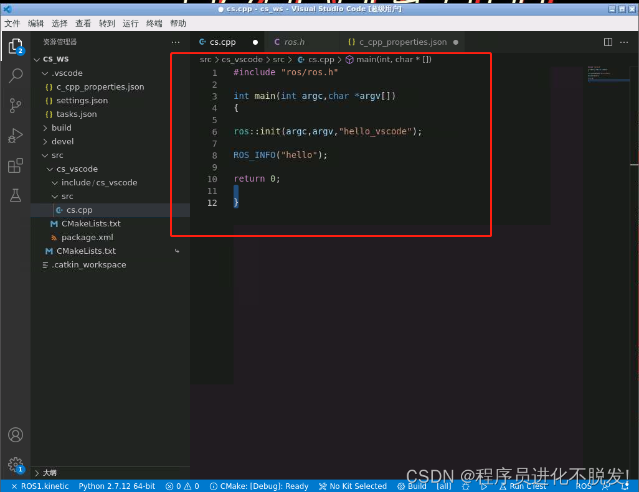Screen dimensions: 639x492
Task: Click the split editor icon
Action: pyautogui.click(x=608, y=42)
